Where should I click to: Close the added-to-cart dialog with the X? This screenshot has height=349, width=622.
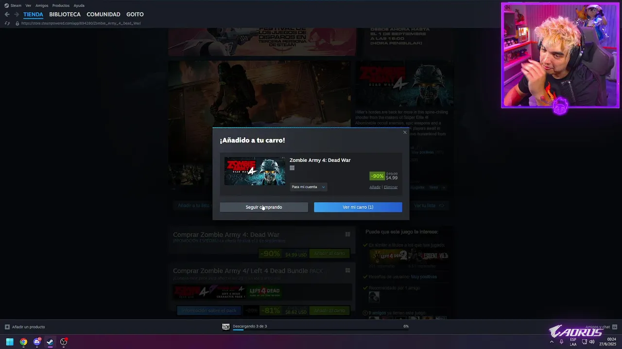(x=405, y=132)
